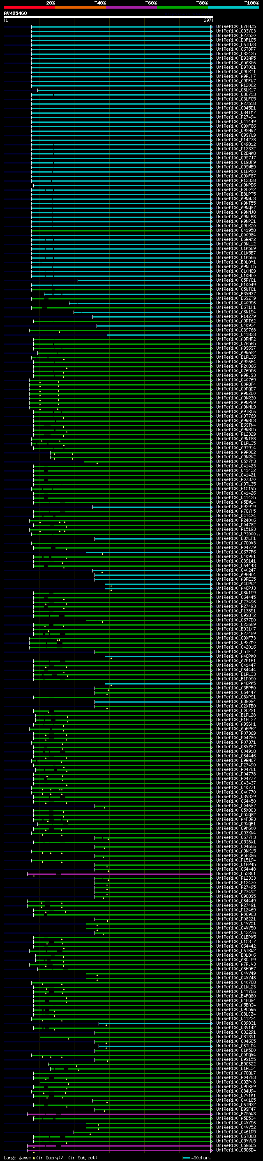Screen dimensions: 263x1161
Task: Select the UniRef100_P07370 label
Action: click(235, 479)
